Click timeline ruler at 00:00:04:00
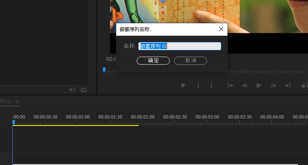Image resolution: width=308 pixels, height=165 pixels. click(x=272, y=117)
